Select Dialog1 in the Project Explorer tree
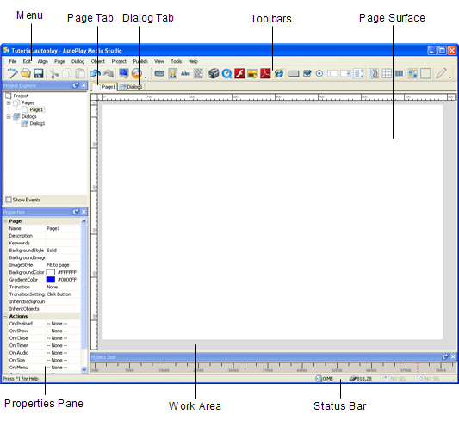459x427 pixels. [37, 123]
